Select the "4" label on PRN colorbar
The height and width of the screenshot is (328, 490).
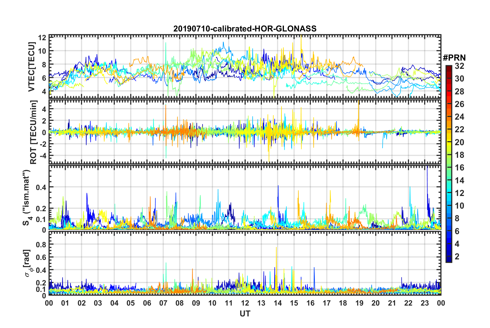pos(457,244)
